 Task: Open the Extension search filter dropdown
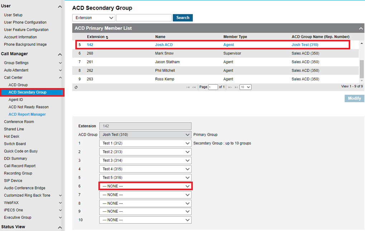tap(93, 18)
